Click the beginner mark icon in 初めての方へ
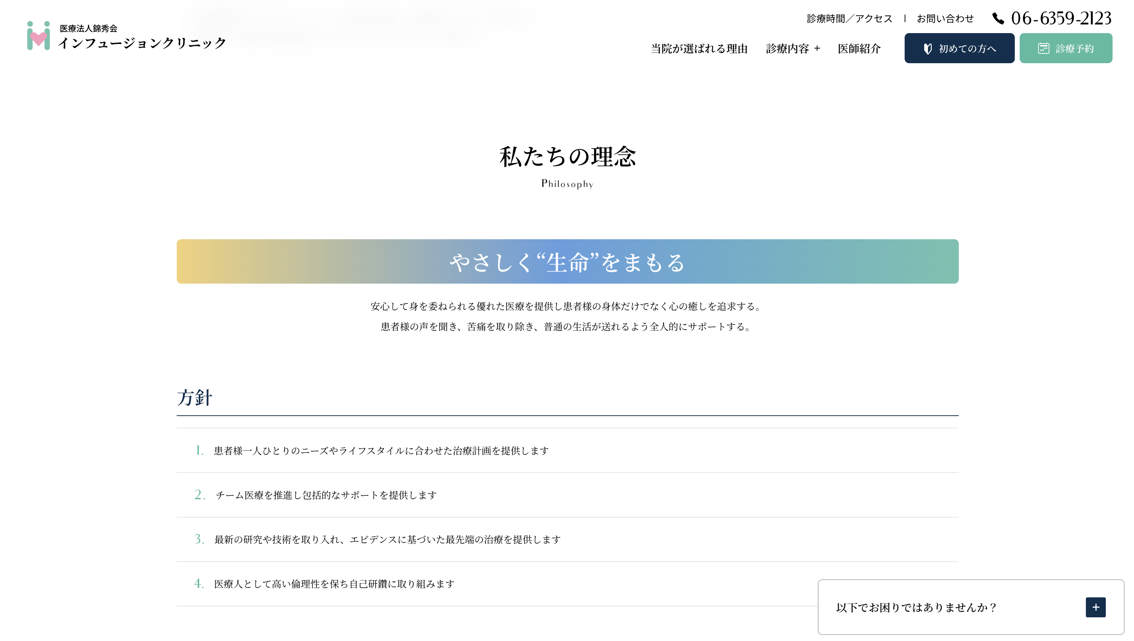Screen dimensions: 1134x641 (x=928, y=49)
